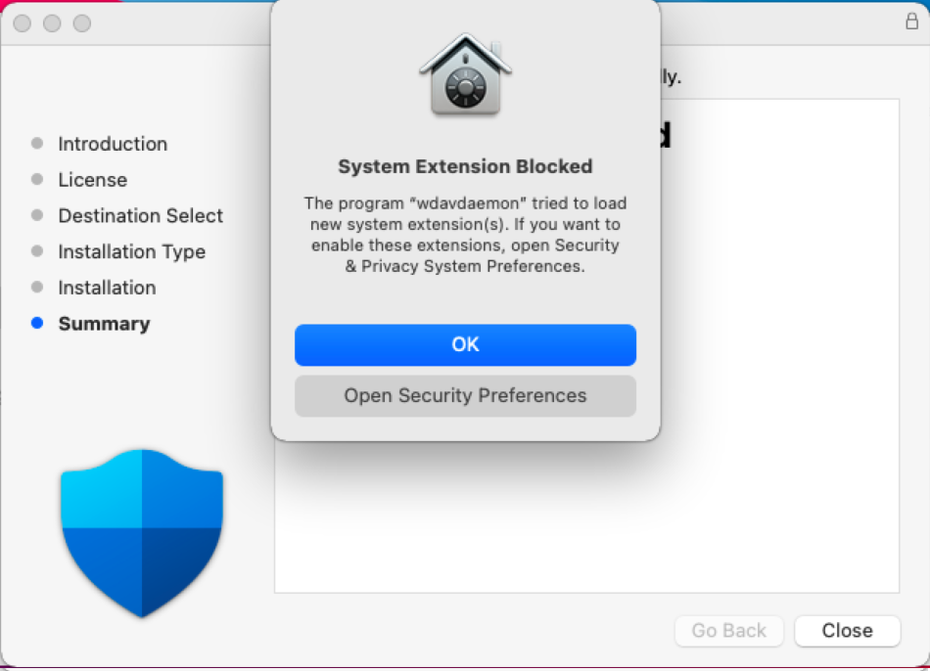Viewport: 930px width, 671px height.
Task: Click the lock icon in the title bar
Action: pyautogui.click(x=911, y=22)
